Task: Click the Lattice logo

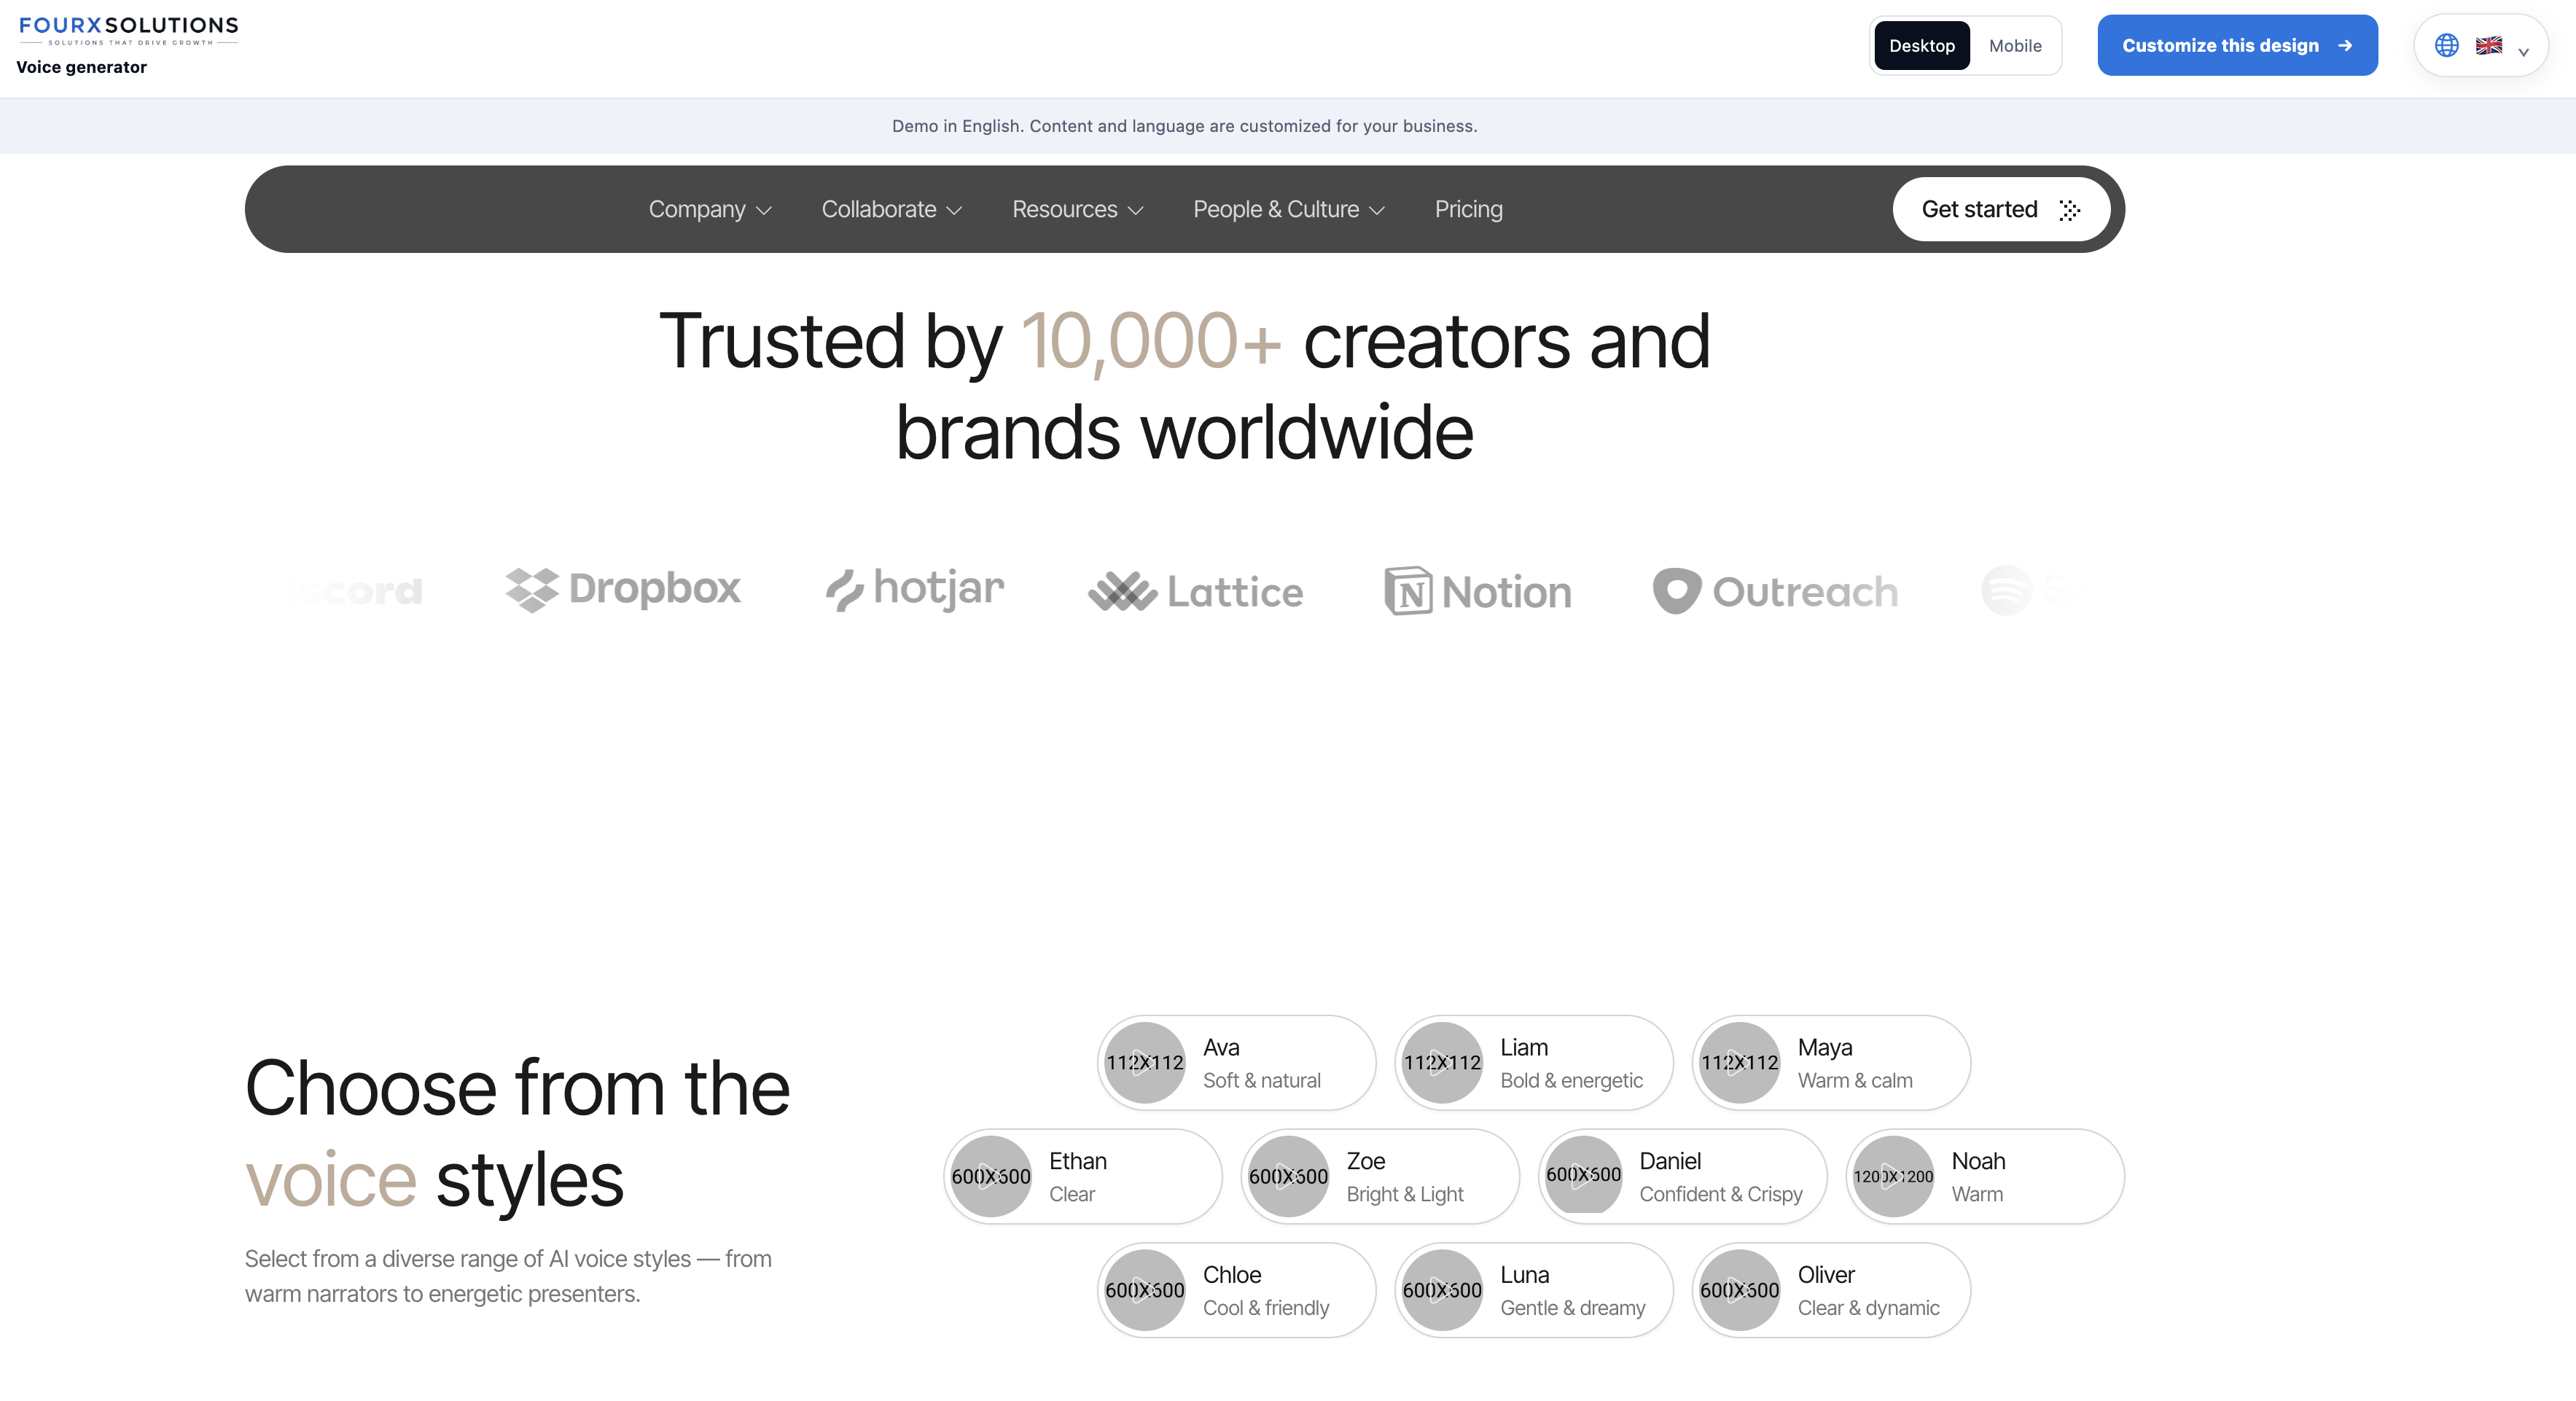Action: [x=1195, y=591]
